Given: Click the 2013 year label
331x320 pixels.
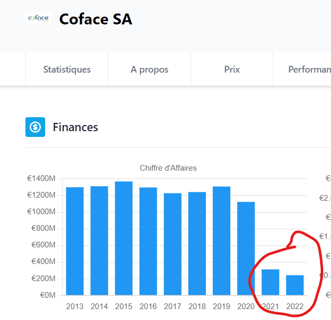Looking at the screenshot, I should tap(75, 307).
